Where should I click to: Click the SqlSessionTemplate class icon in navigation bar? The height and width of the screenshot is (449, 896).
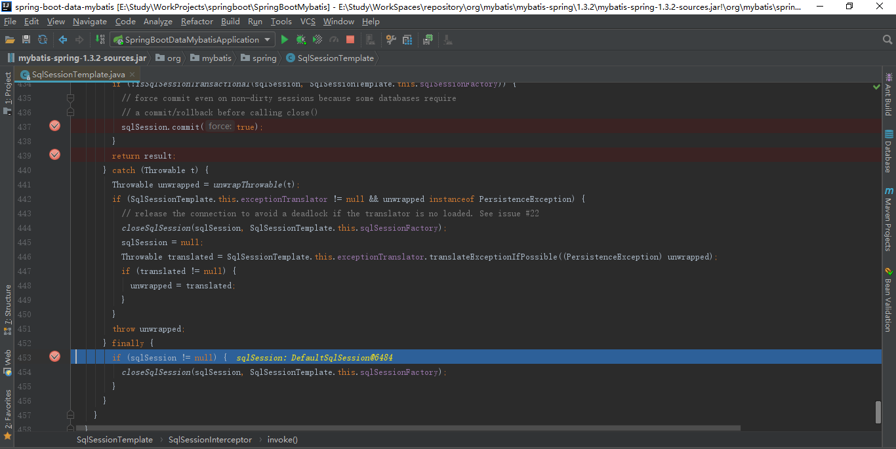pos(291,58)
